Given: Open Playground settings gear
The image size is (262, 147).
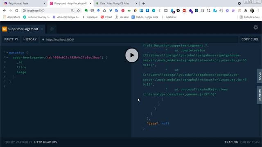Looking at the screenshot, I should (x=255, y=27).
